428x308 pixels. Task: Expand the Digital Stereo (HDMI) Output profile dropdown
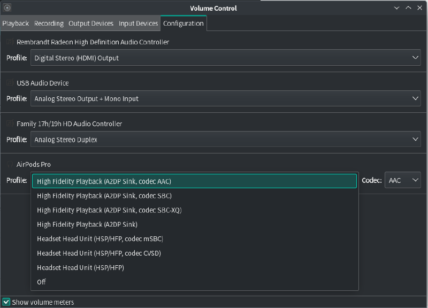(225, 58)
